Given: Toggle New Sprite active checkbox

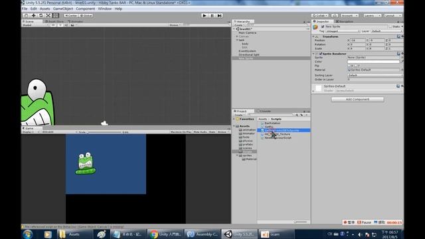Looking at the screenshot, I should click(323, 27).
